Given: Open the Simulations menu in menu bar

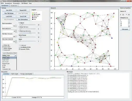Looking at the screenshot, I should [x=9, y=3].
